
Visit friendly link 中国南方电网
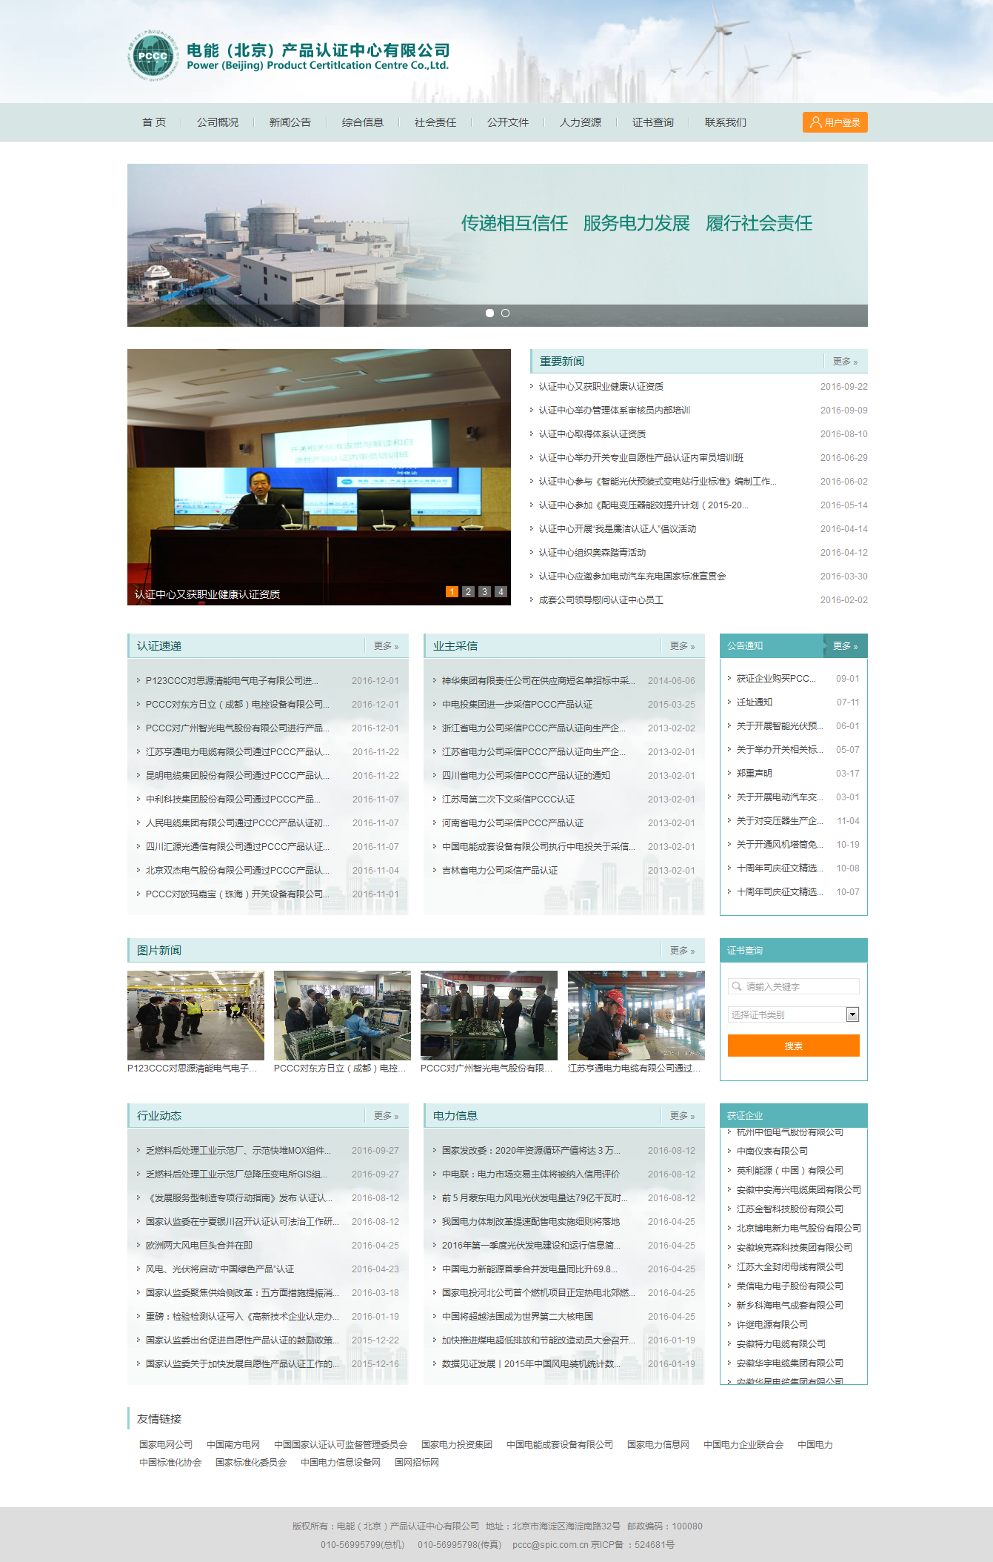[x=233, y=1444]
